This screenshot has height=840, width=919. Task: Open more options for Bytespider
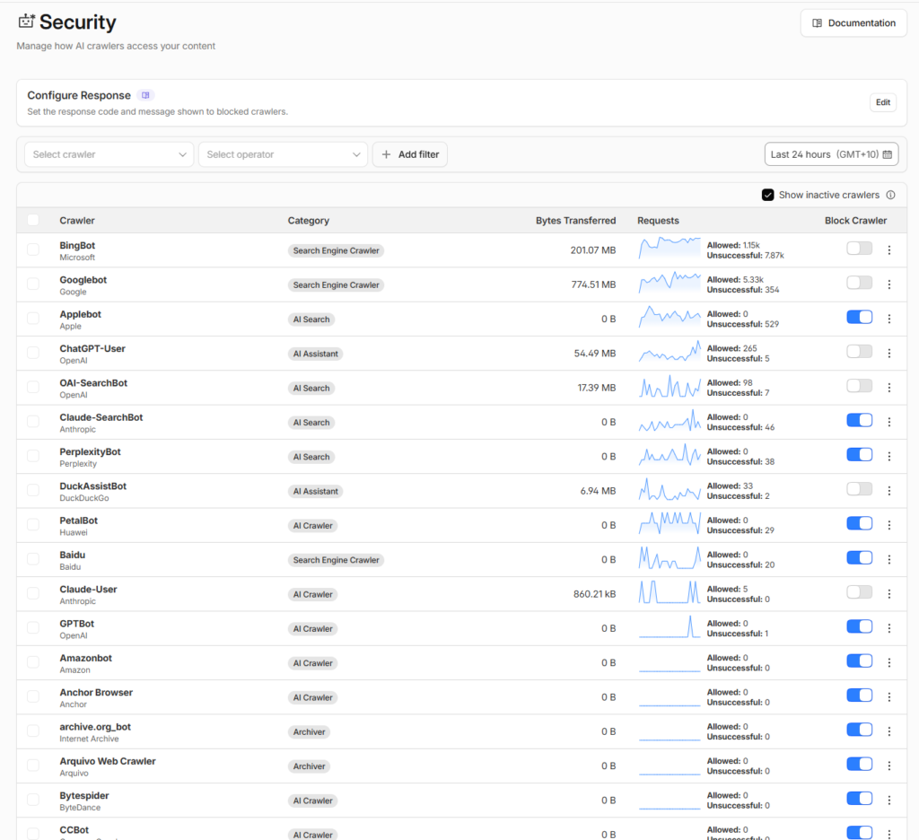point(889,801)
